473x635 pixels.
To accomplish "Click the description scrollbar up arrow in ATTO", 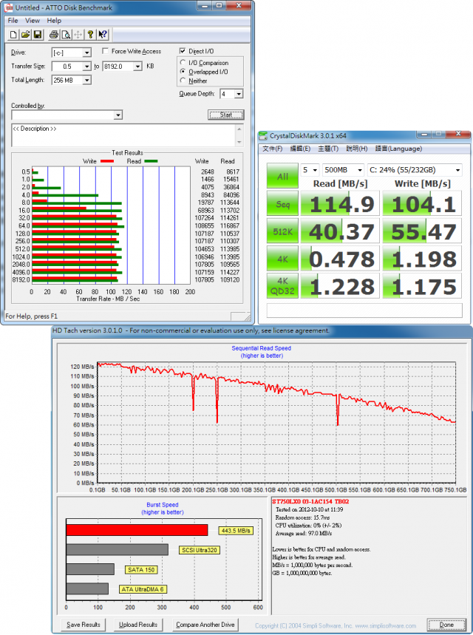I will [239, 129].
